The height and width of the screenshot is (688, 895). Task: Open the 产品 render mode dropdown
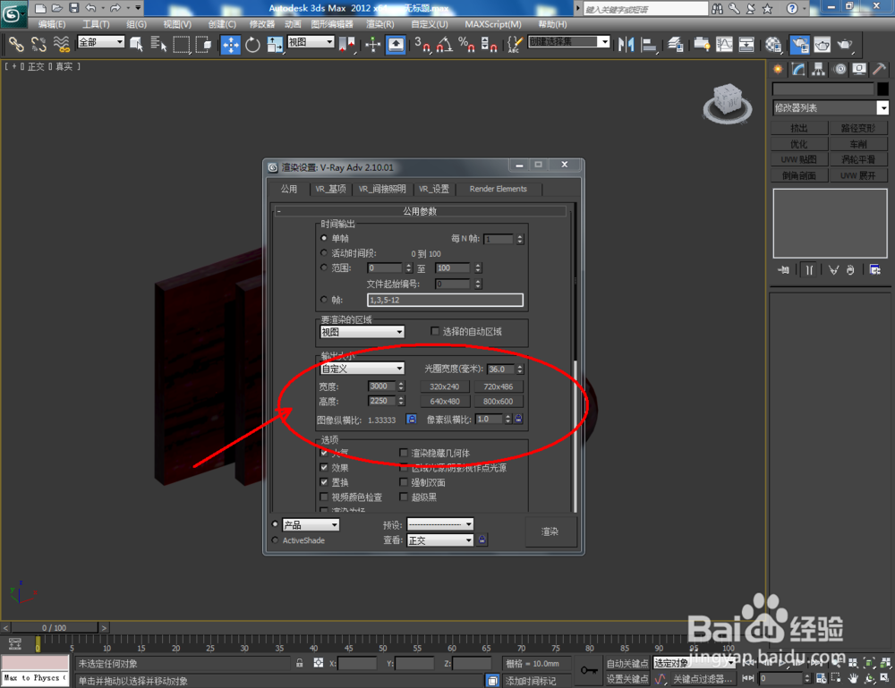pos(311,524)
